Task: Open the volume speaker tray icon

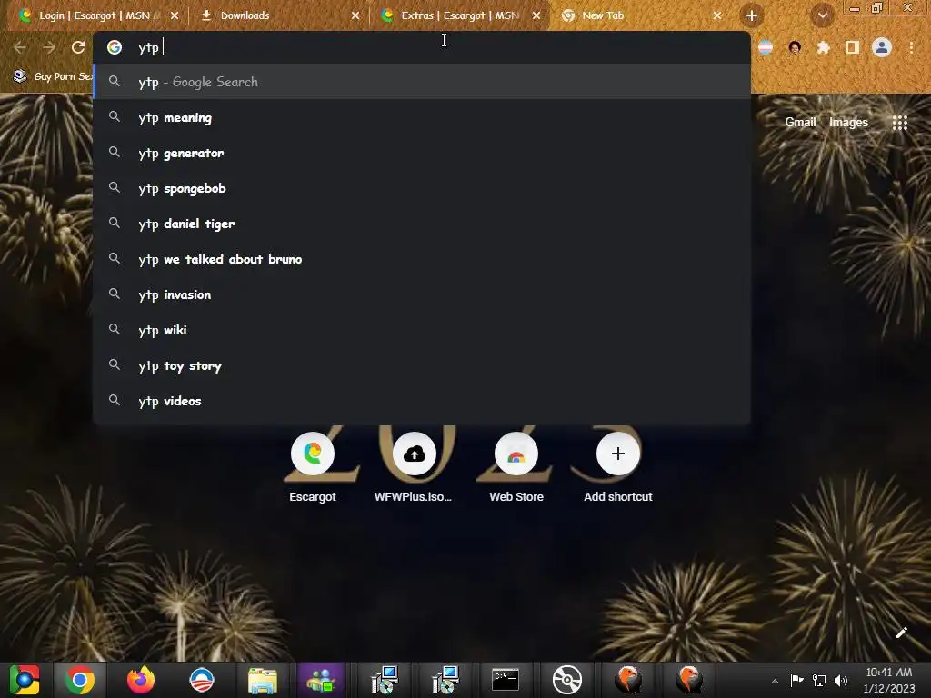Action: pyautogui.click(x=840, y=680)
